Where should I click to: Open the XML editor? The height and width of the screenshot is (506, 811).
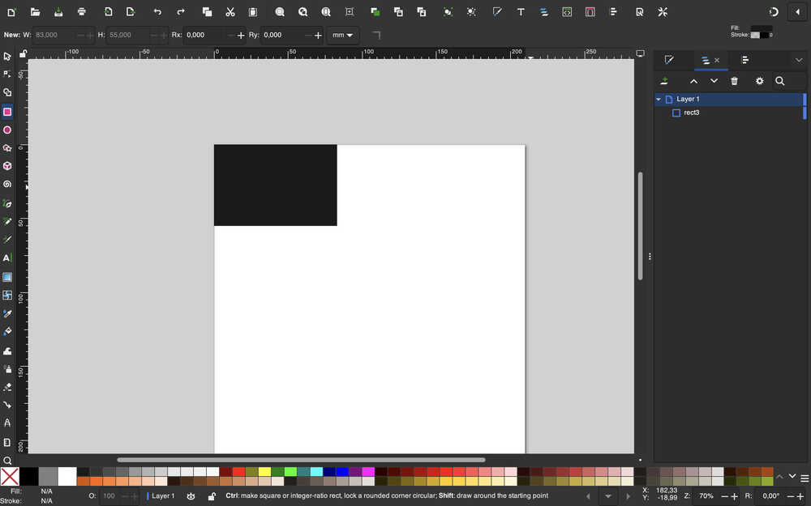coord(567,12)
